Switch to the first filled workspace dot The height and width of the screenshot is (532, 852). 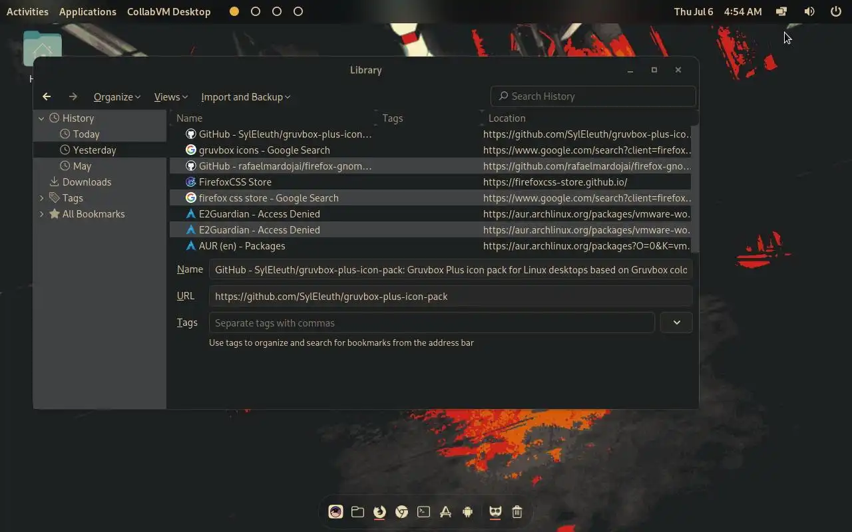[x=234, y=11]
